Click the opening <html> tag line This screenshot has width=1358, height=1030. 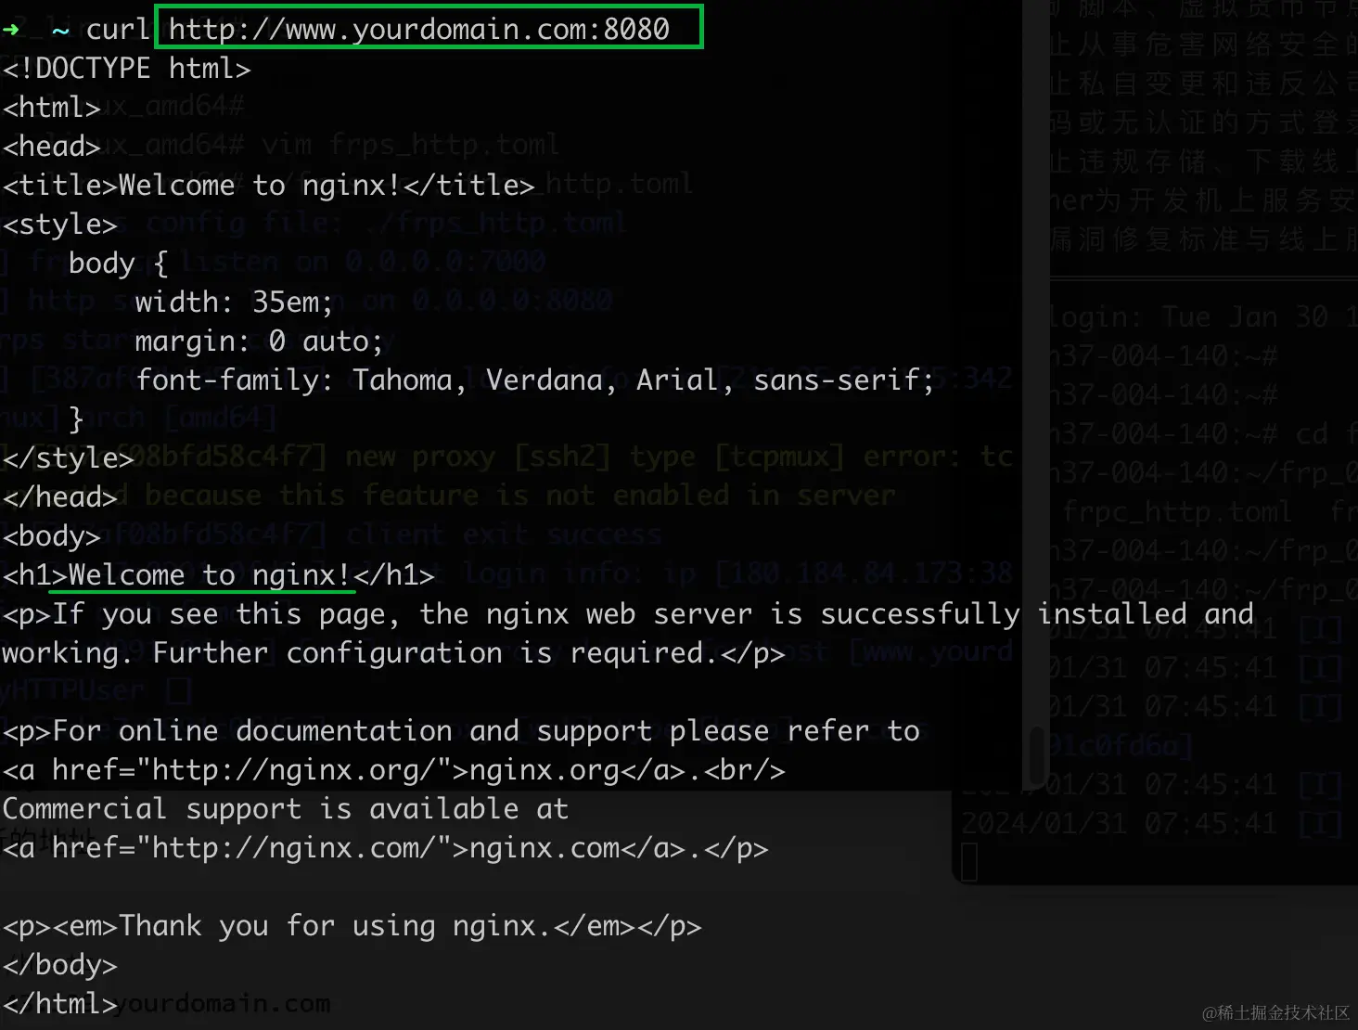[51, 108]
